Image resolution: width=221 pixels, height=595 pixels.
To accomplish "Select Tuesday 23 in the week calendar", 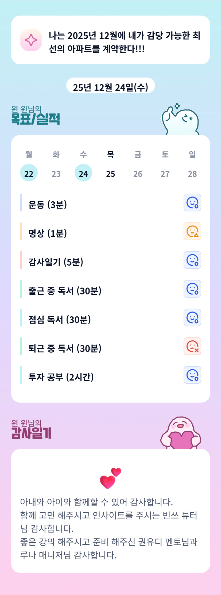I will coord(56,174).
